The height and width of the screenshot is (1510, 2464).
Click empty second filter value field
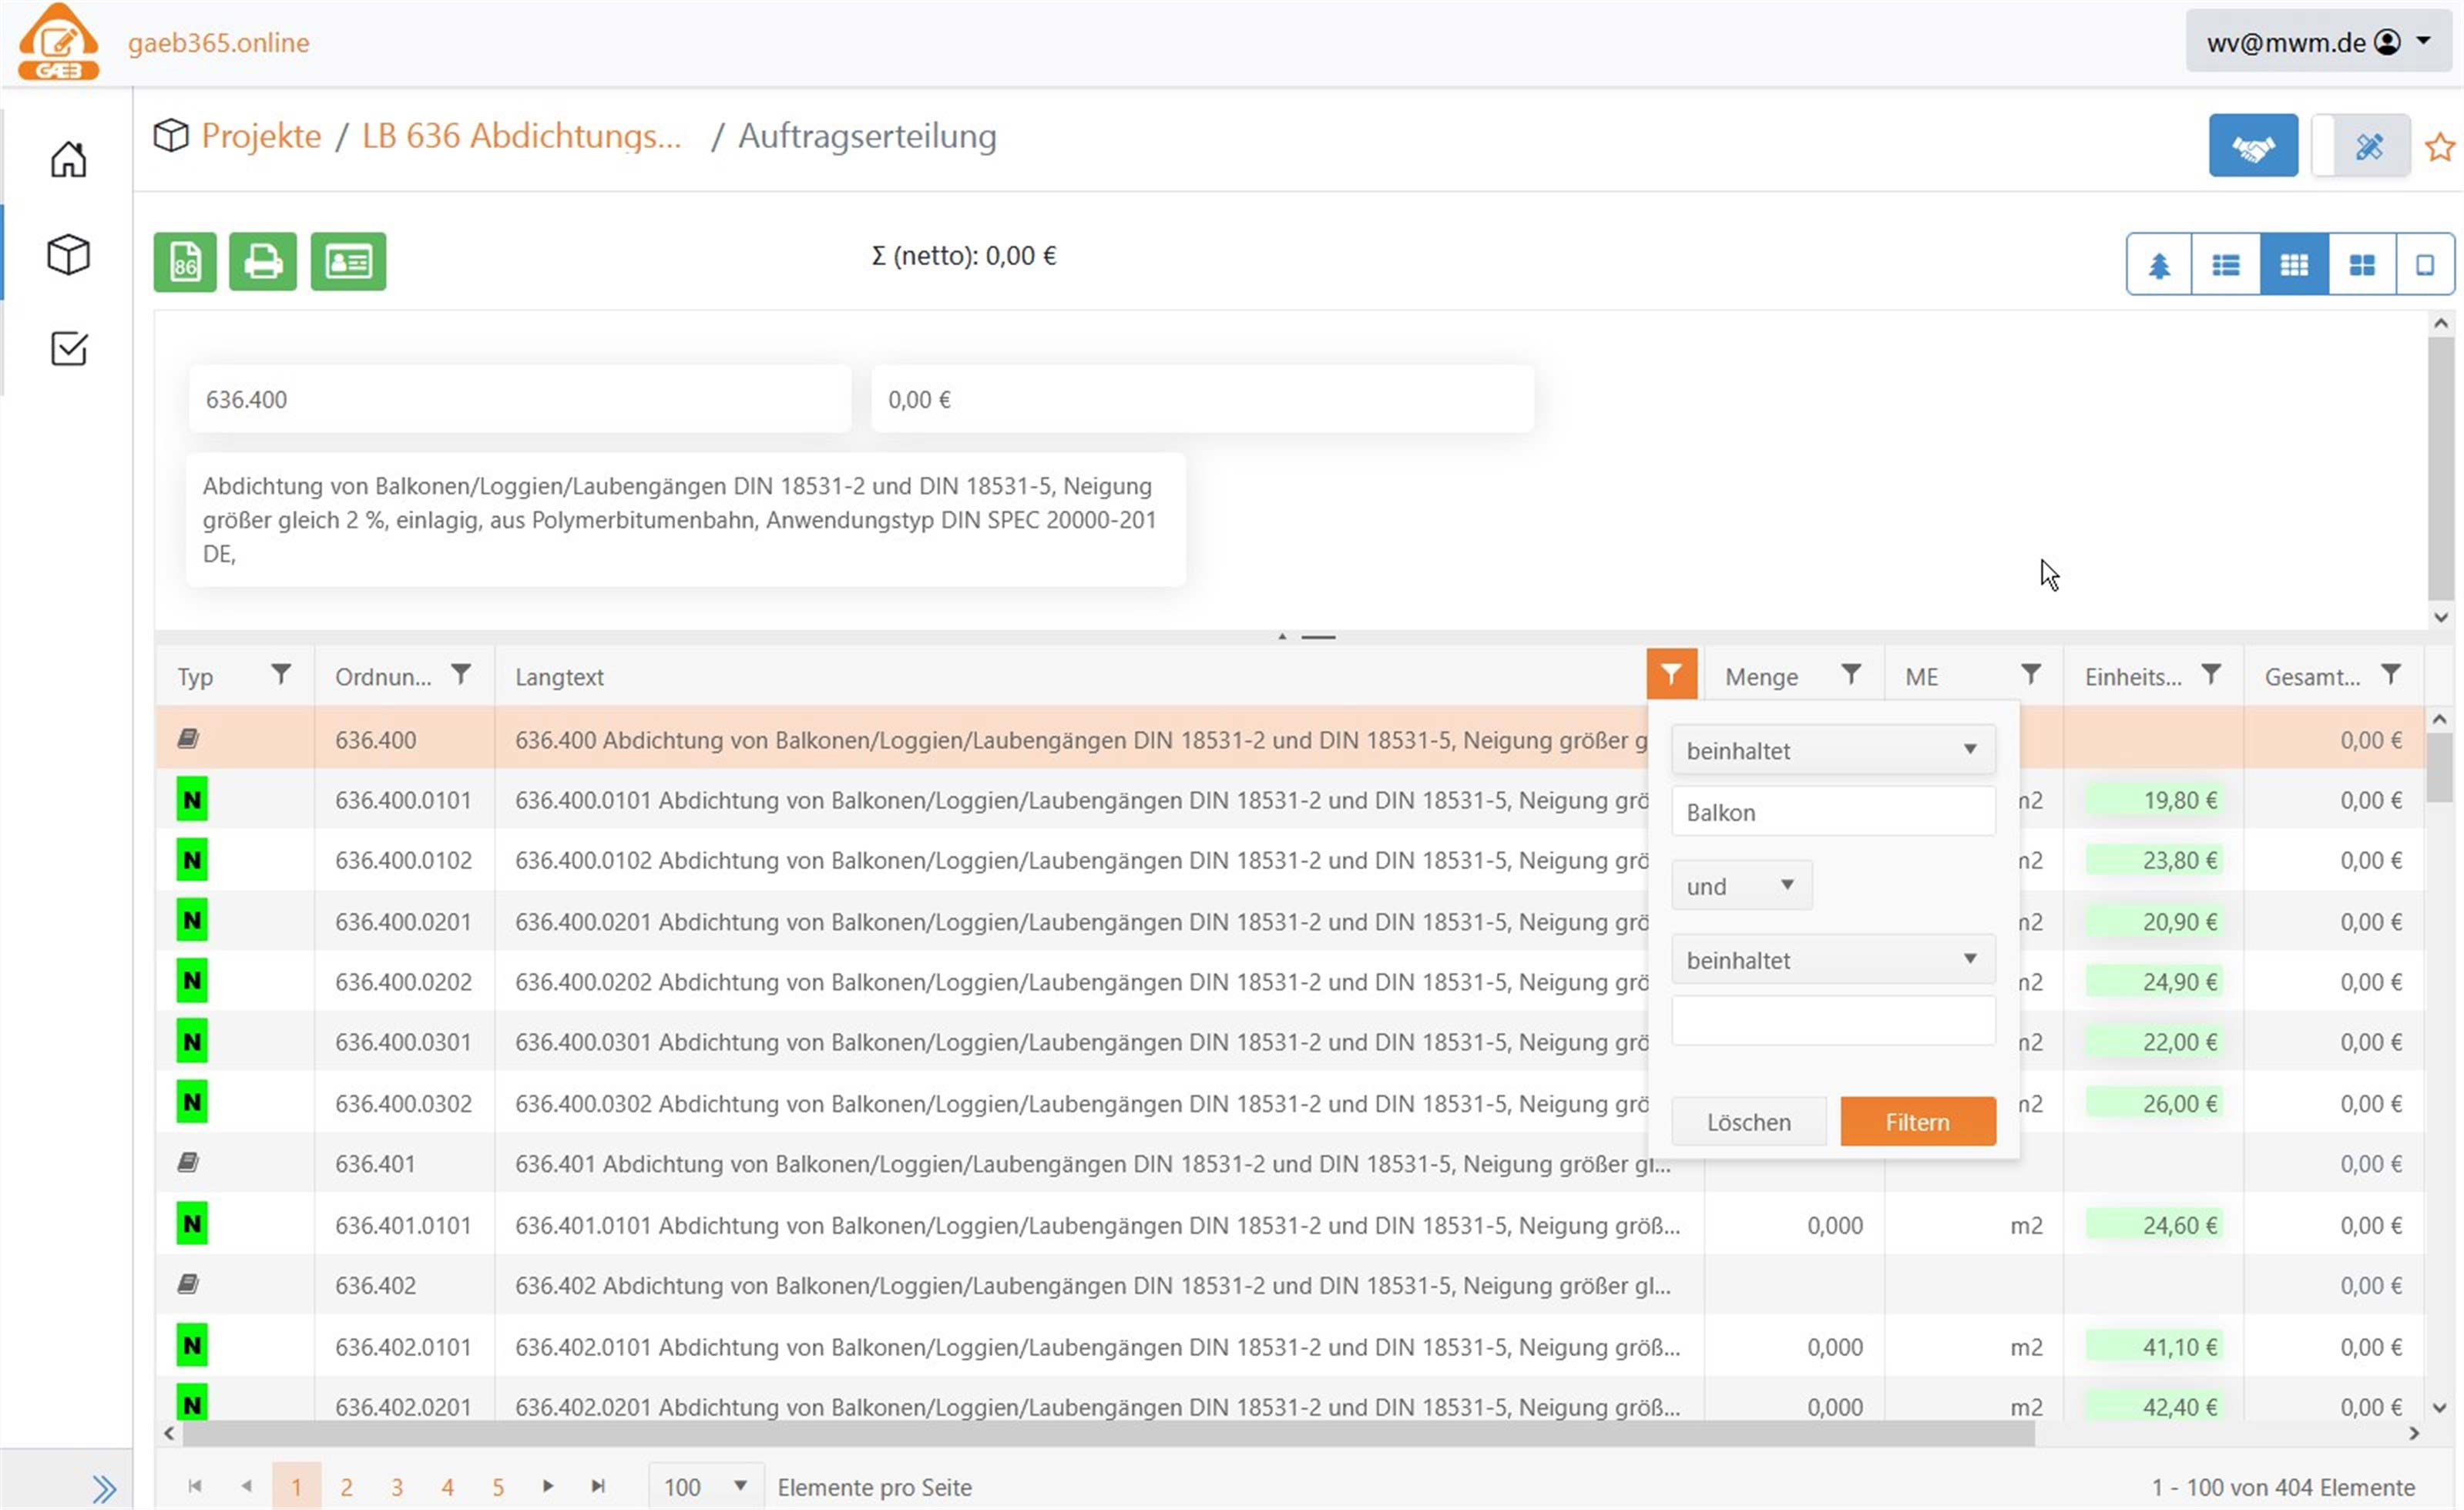pyautogui.click(x=1833, y=1021)
